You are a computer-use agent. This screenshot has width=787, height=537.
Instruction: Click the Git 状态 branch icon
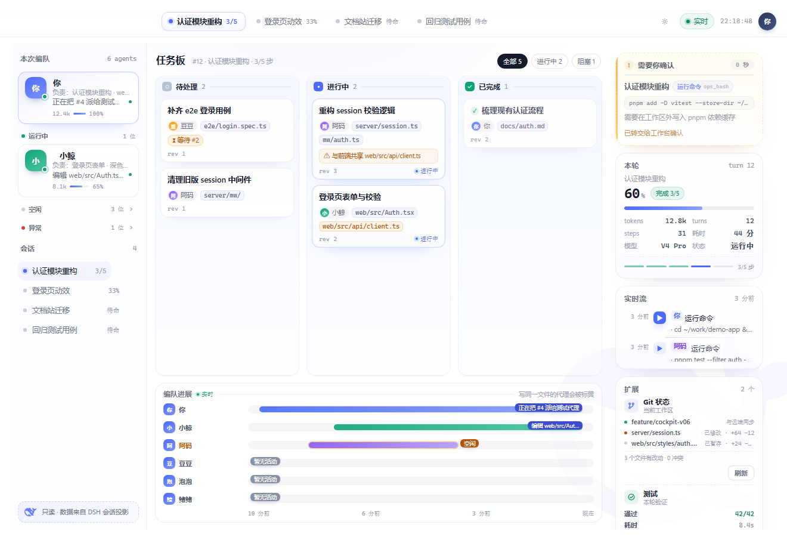631,406
